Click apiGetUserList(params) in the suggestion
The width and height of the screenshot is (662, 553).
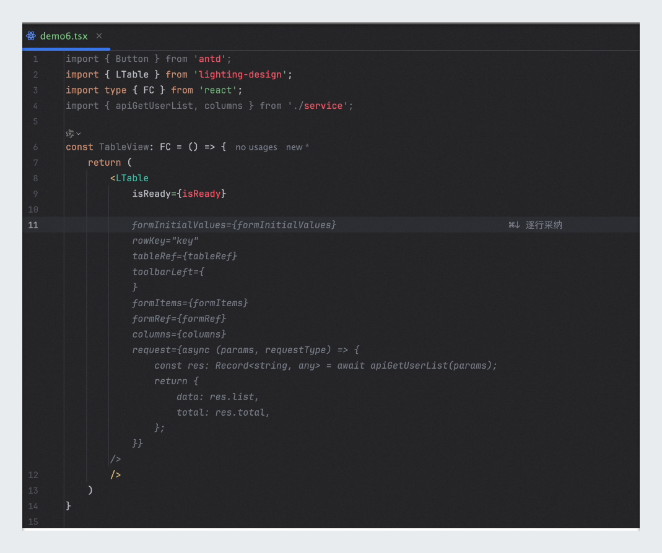click(431, 366)
